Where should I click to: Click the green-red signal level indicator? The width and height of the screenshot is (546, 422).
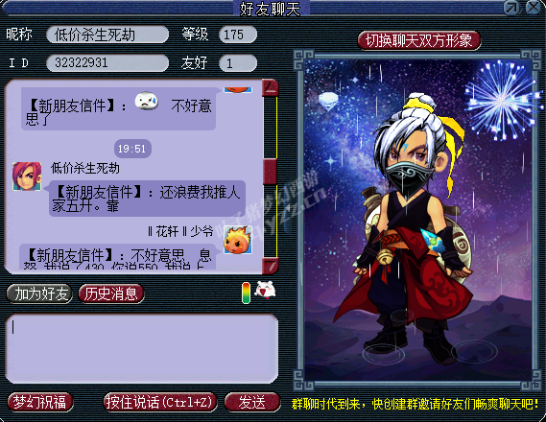pyautogui.click(x=247, y=293)
